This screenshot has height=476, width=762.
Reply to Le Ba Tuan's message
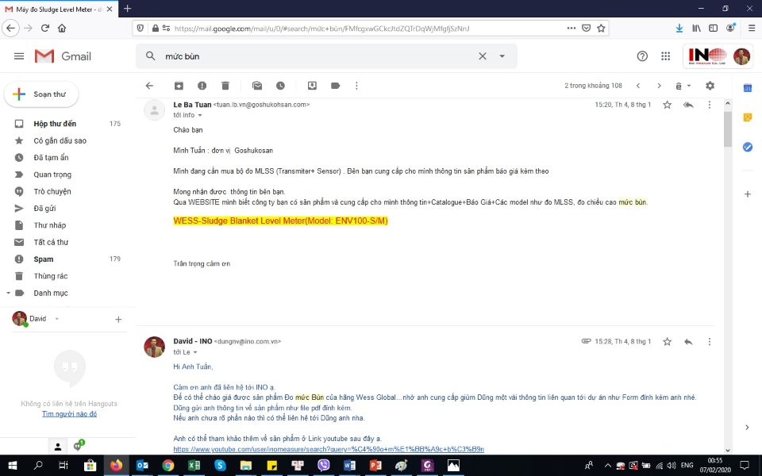[688, 105]
